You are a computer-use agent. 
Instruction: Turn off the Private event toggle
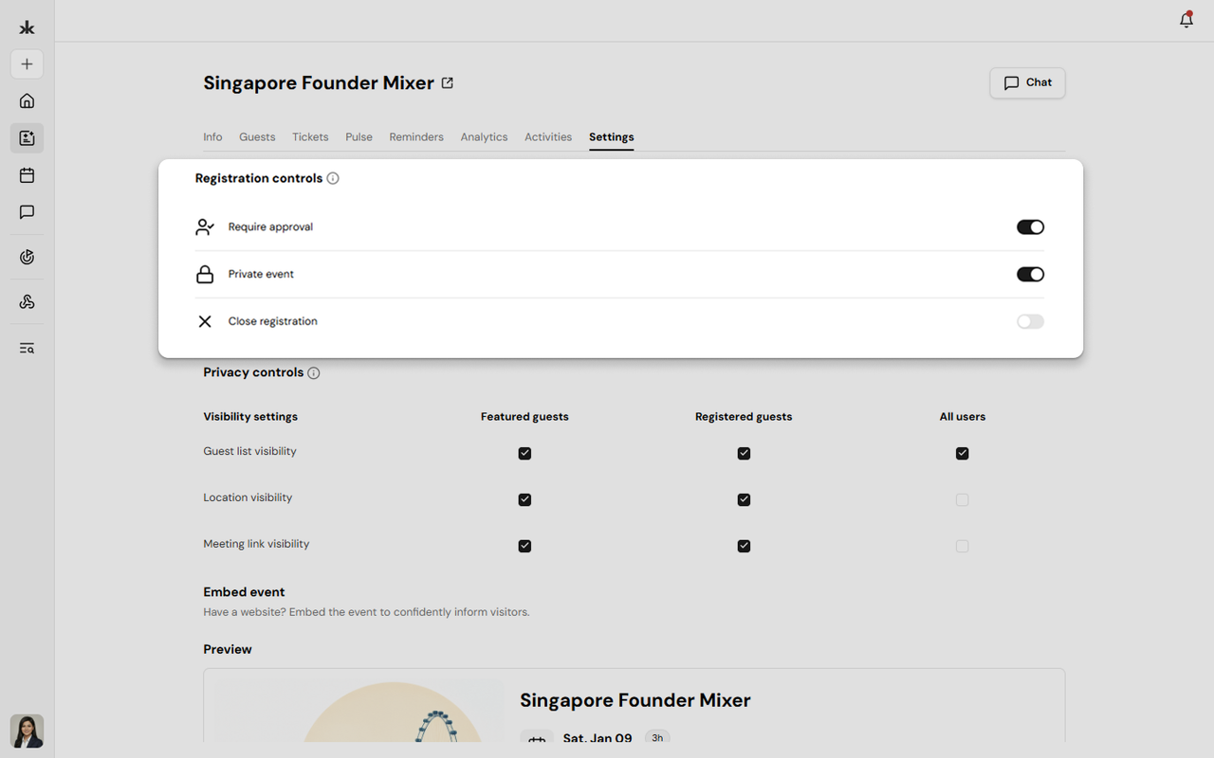point(1030,275)
